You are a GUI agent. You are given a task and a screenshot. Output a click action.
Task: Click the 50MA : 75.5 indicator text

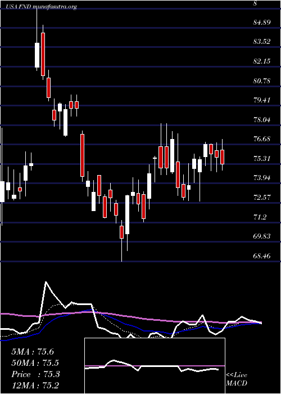[35, 363]
